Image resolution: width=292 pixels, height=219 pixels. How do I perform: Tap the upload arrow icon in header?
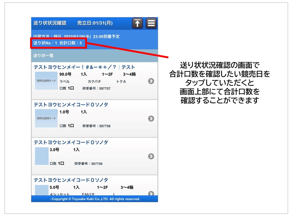click(137, 23)
